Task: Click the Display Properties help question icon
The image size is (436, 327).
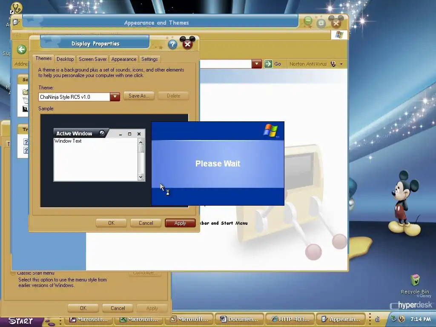Action: tap(172, 44)
